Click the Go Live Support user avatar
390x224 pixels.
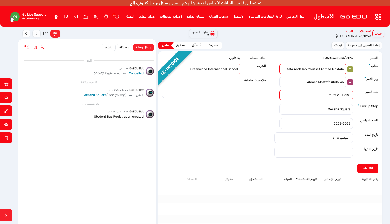tap(15, 17)
